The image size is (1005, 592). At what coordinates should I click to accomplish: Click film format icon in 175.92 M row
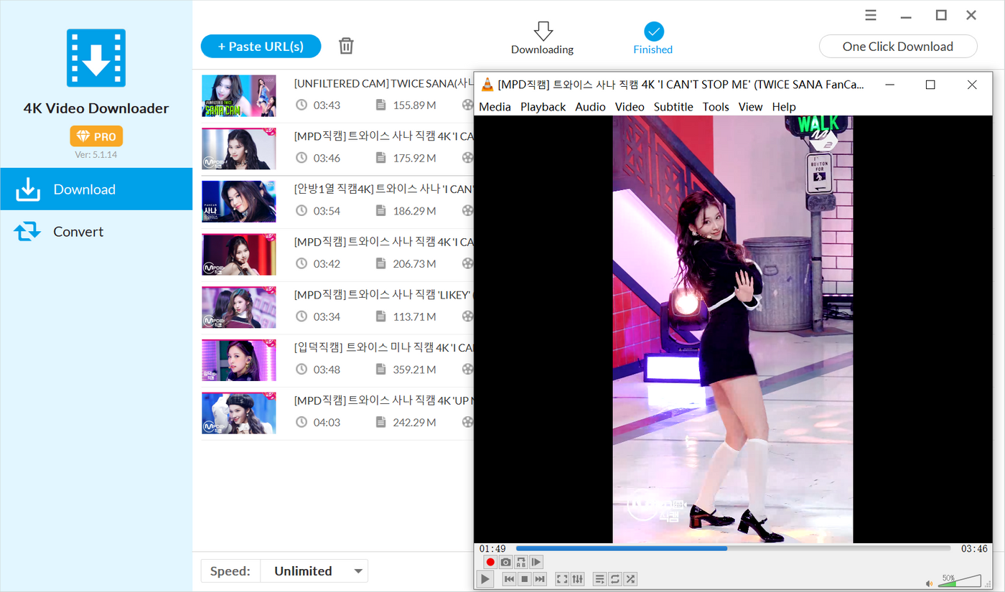pyautogui.click(x=468, y=158)
